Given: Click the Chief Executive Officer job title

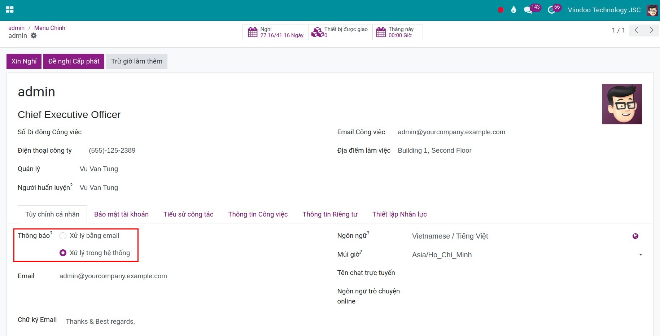Looking at the screenshot, I should coord(69,115).
